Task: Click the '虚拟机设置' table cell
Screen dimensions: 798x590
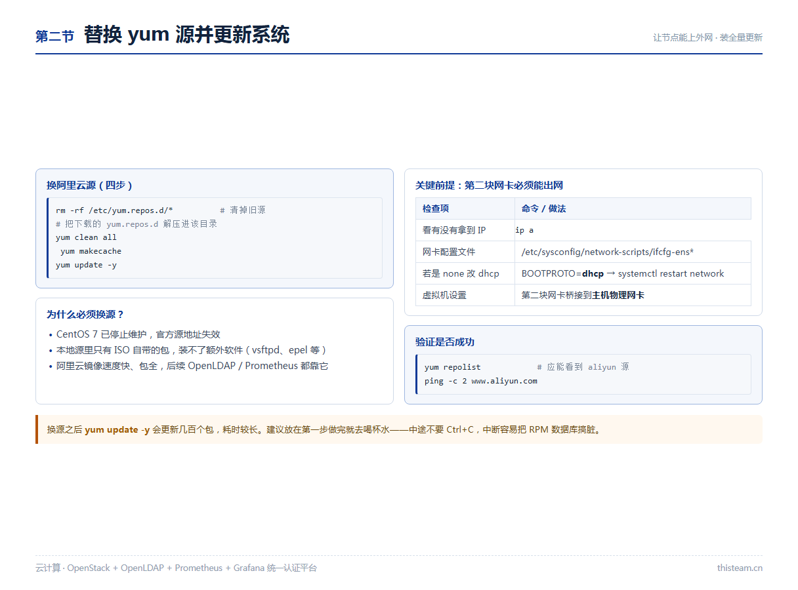Action: (x=465, y=295)
